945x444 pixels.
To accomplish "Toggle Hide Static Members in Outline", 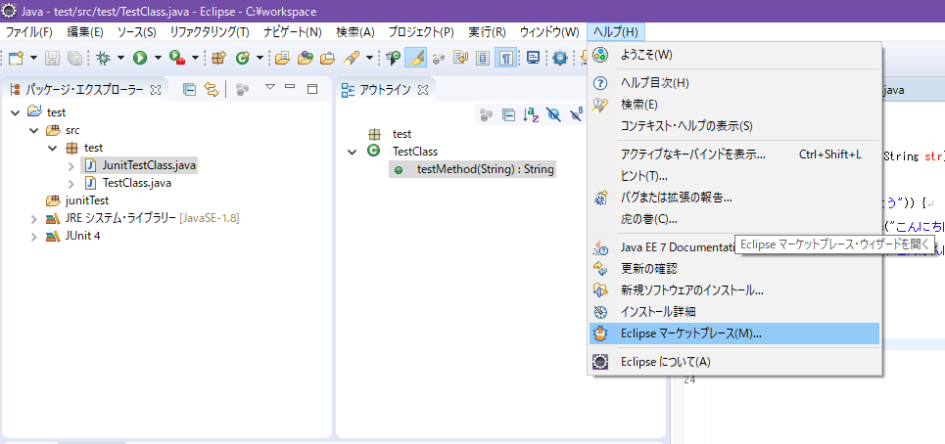I will (576, 114).
